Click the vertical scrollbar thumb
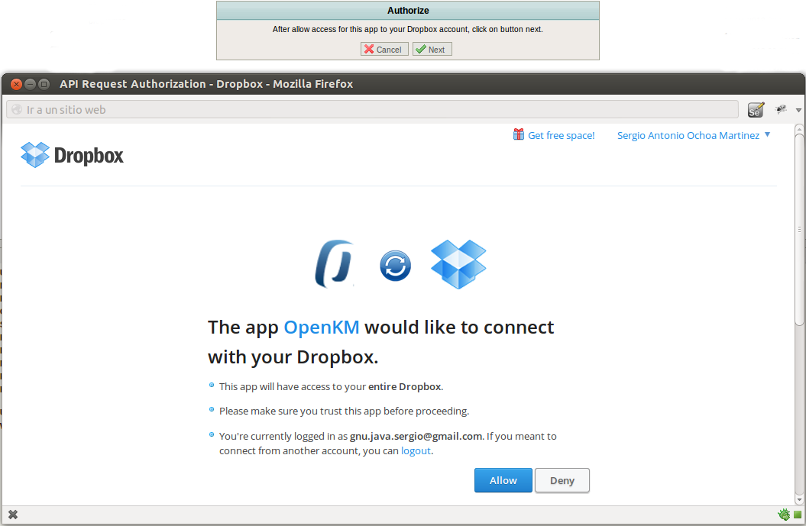Screen dimensions: 806x526 pyautogui.click(x=799, y=229)
